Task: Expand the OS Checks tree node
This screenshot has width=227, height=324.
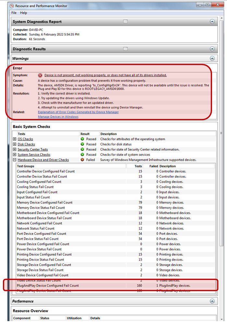Action: 15,139
